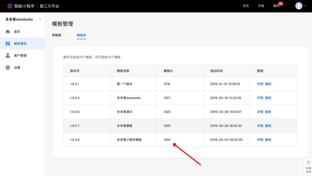Click the red notification badge
This screenshot has width=312, height=176.
click(x=280, y=3)
